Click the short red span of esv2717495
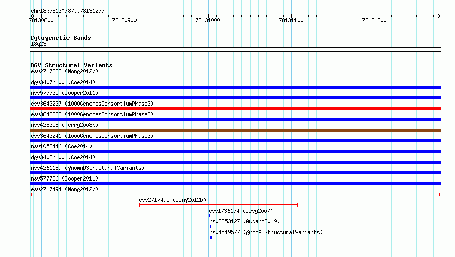The height and width of the screenshot is (257, 455). coord(218,205)
